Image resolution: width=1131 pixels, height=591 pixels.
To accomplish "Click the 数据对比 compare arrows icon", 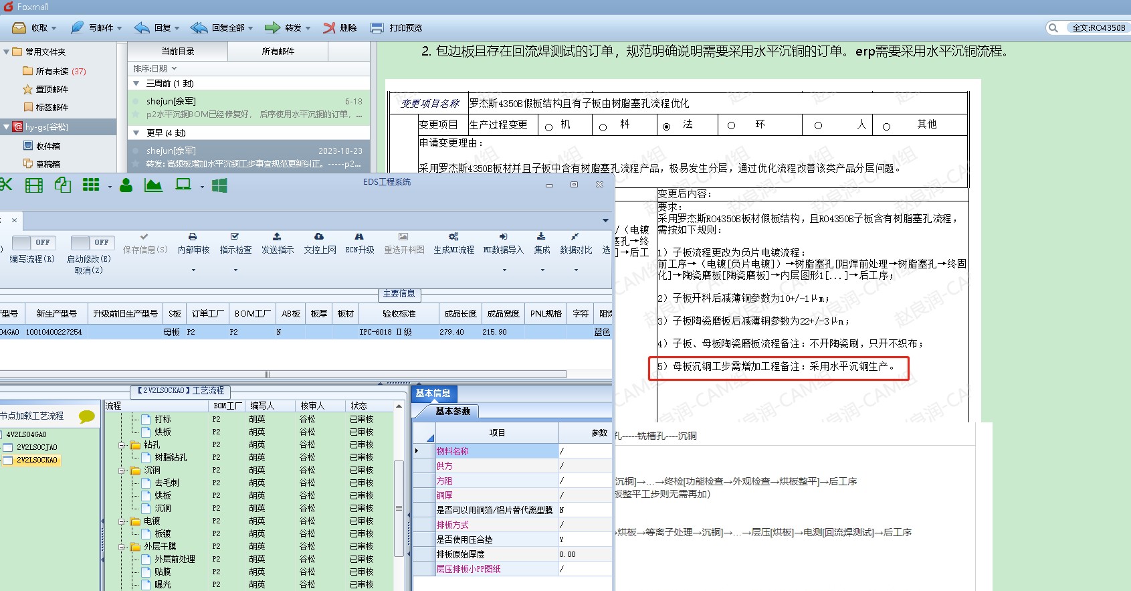I will click(575, 237).
